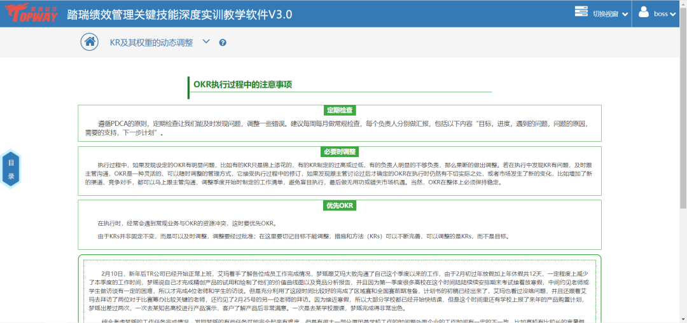Open the 切换视窗 dropdown arrow
This screenshot has width=687, height=323.
coord(625,15)
